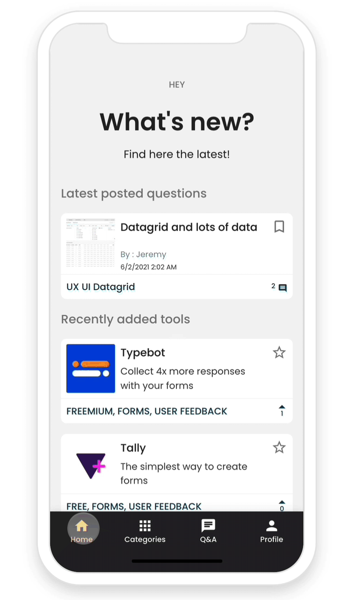Click the Typebot logo image
This screenshot has width=350, height=600.
click(91, 368)
